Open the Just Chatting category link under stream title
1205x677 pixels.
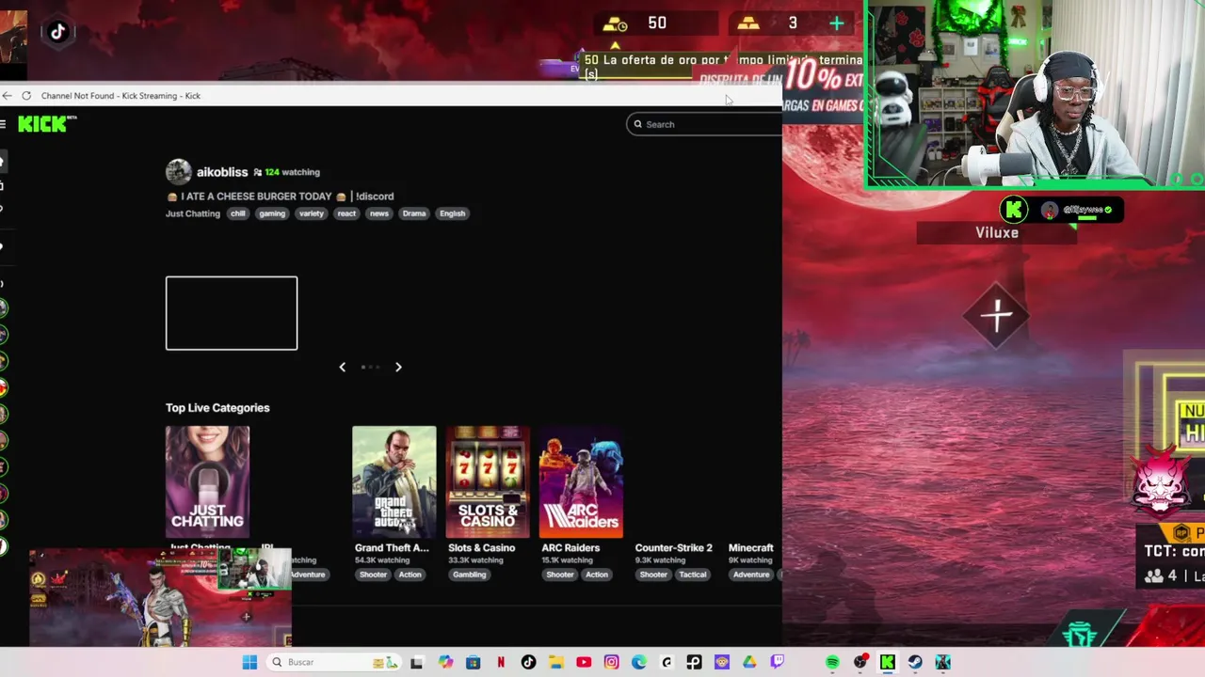[193, 213]
